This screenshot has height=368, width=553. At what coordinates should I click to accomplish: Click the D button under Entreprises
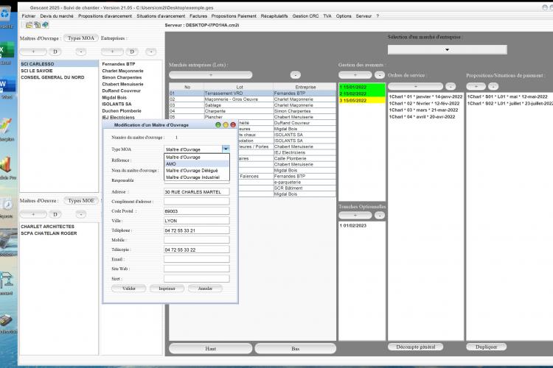pos(132,52)
